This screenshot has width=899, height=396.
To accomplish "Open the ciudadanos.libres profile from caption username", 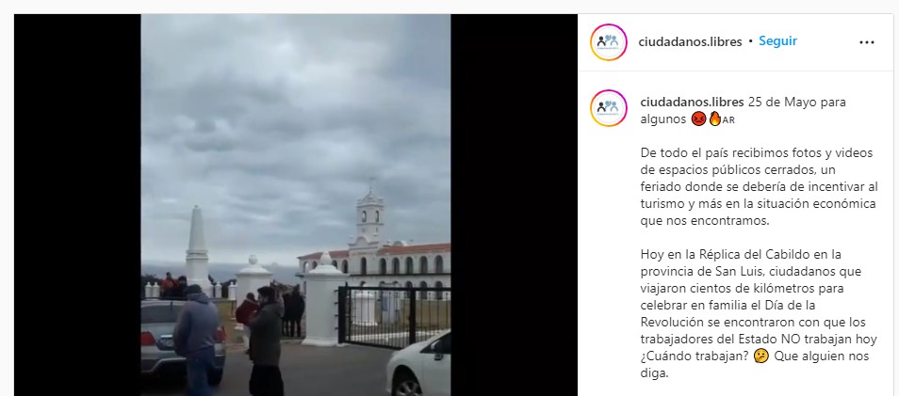I will point(692,102).
